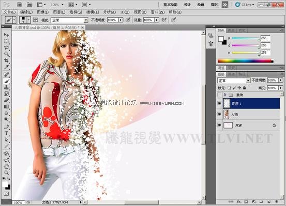The width and height of the screenshot is (286, 206).
Task: Enable airbrush mode beside flow field
Action: (x=164, y=20)
